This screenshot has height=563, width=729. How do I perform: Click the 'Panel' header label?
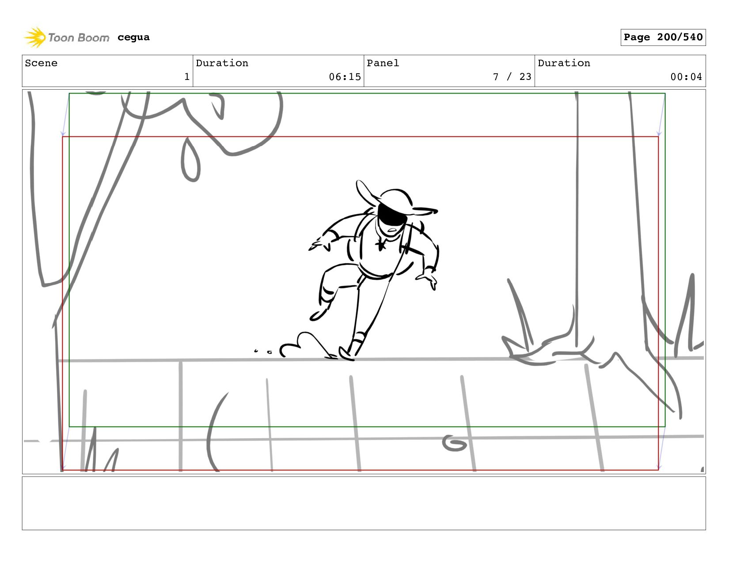(x=383, y=63)
